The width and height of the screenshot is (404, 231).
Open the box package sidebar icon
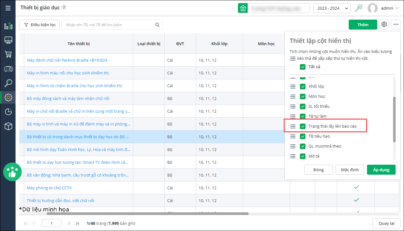[x=8, y=126]
